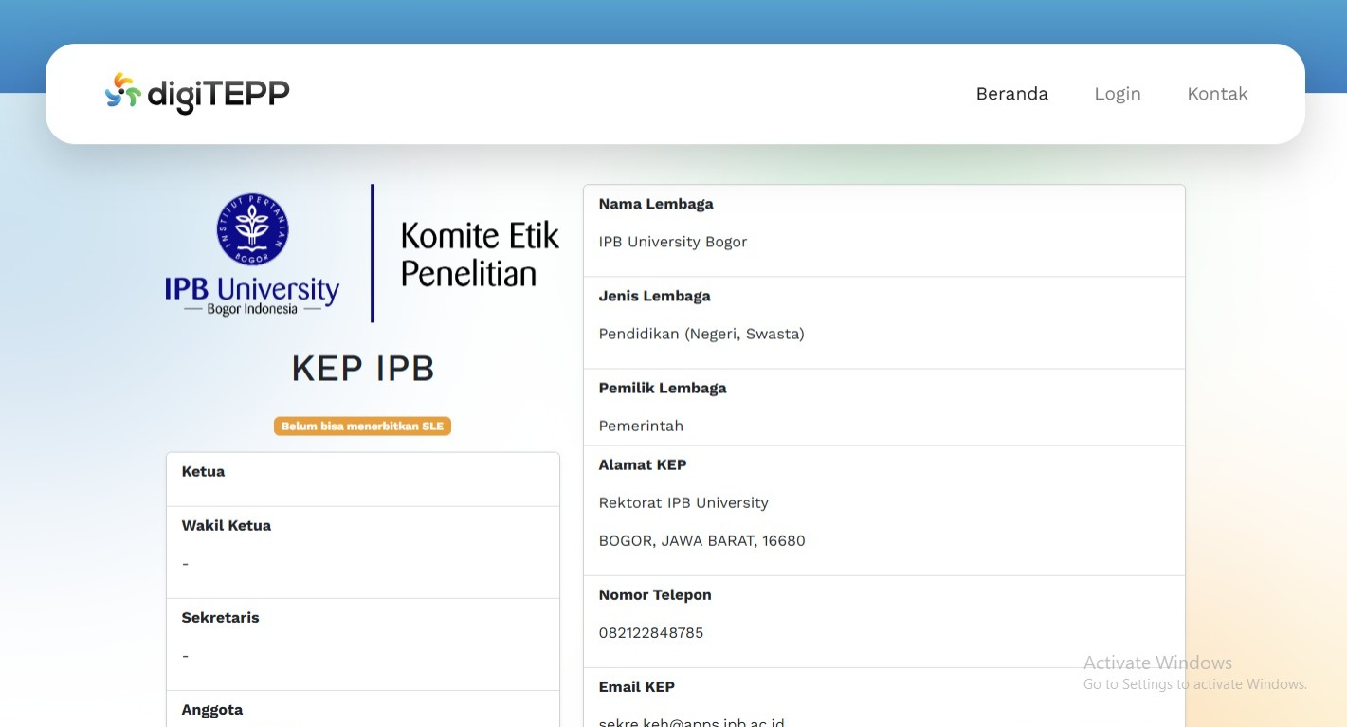Open the Kontak navigation link
The width and height of the screenshot is (1347, 727).
(1217, 94)
